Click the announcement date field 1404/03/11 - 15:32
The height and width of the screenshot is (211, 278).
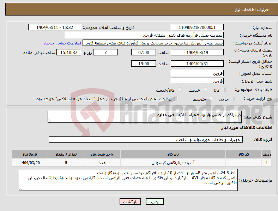[x=55, y=27]
